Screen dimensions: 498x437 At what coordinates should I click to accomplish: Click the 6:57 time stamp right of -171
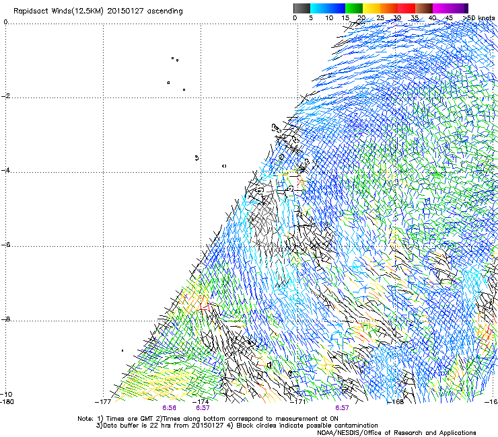tap(342, 408)
